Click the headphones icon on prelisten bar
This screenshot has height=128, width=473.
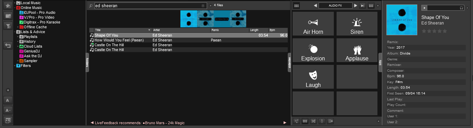pyautogui.click(x=462, y=8)
